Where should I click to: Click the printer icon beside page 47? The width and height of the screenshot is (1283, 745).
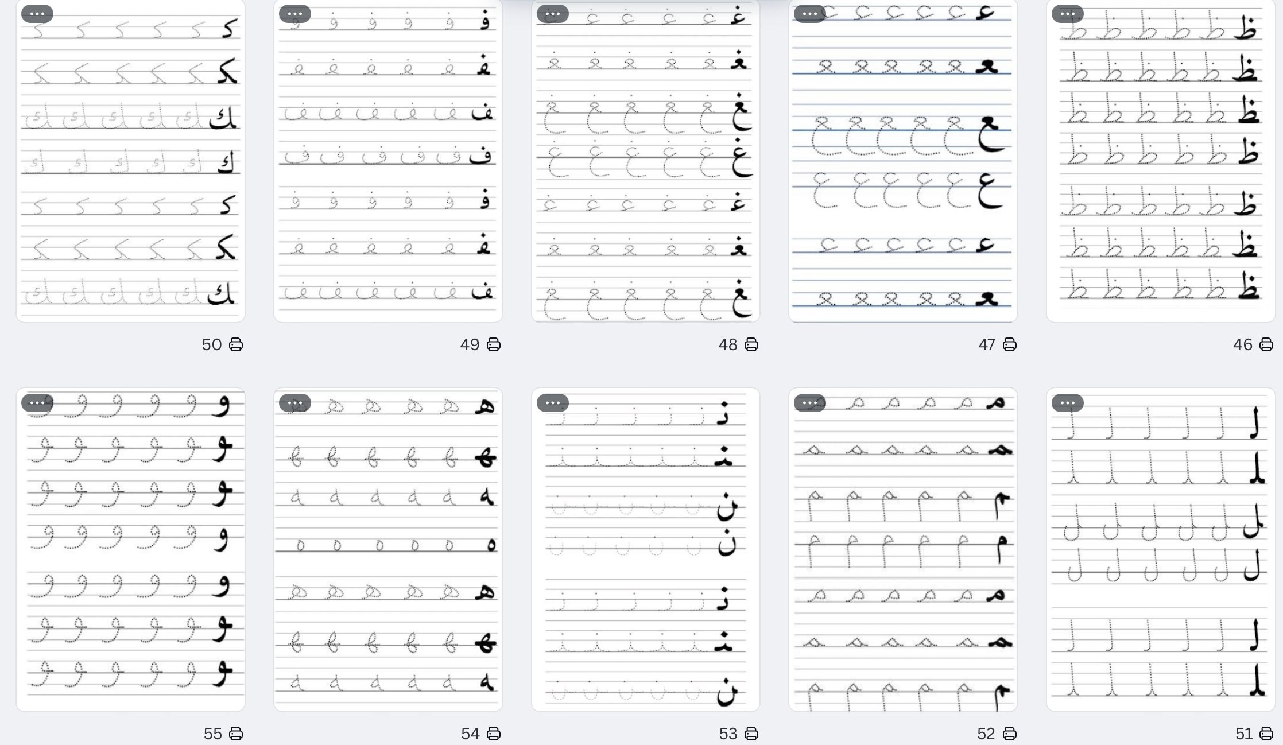tap(1010, 344)
